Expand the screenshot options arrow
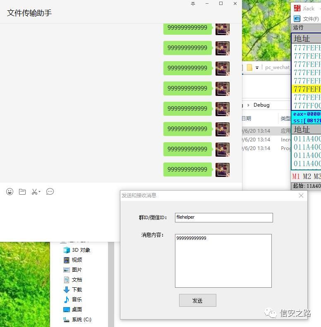 (39, 191)
